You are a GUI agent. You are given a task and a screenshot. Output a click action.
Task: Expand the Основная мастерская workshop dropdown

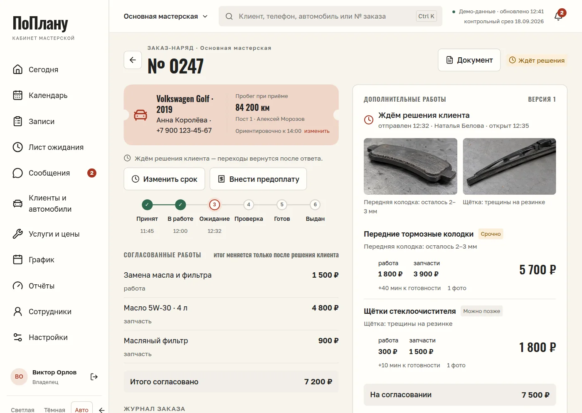coord(165,16)
